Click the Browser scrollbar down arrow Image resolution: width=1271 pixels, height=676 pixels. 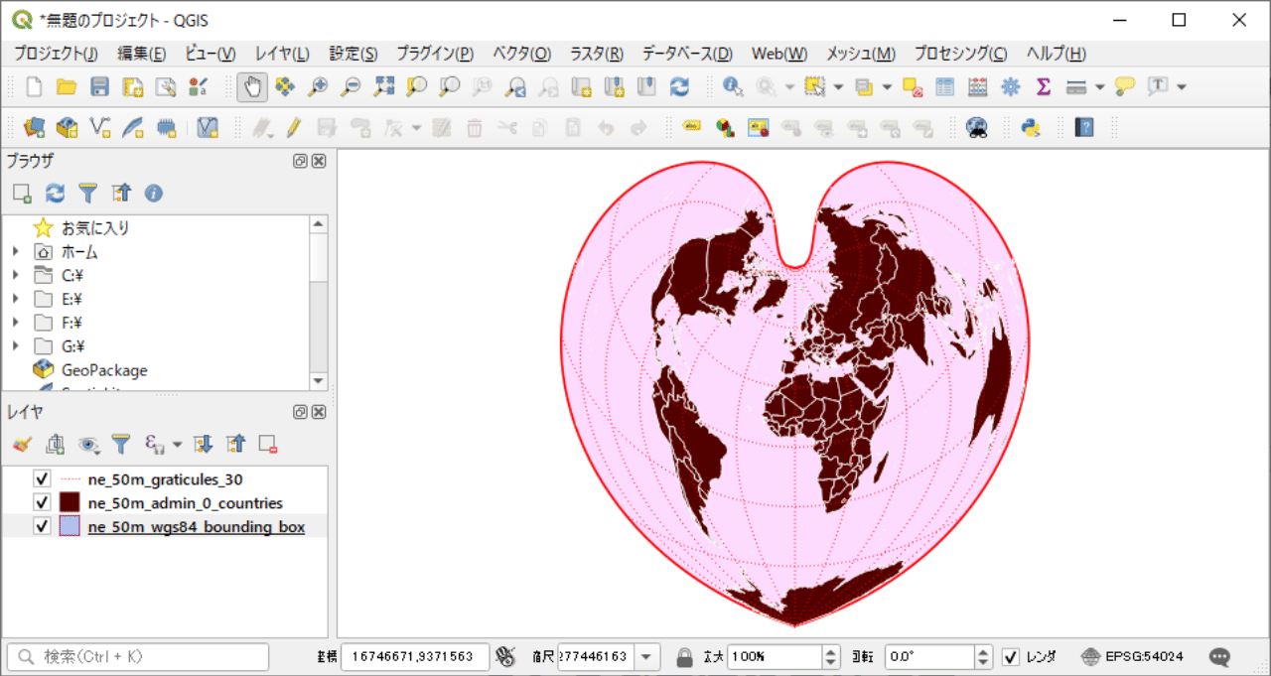319,380
